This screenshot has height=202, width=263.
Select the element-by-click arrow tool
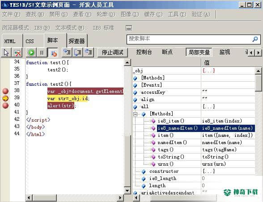[x=6, y=53]
